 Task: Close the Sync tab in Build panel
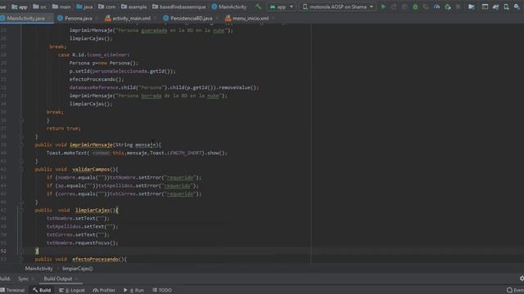tap(33, 278)
